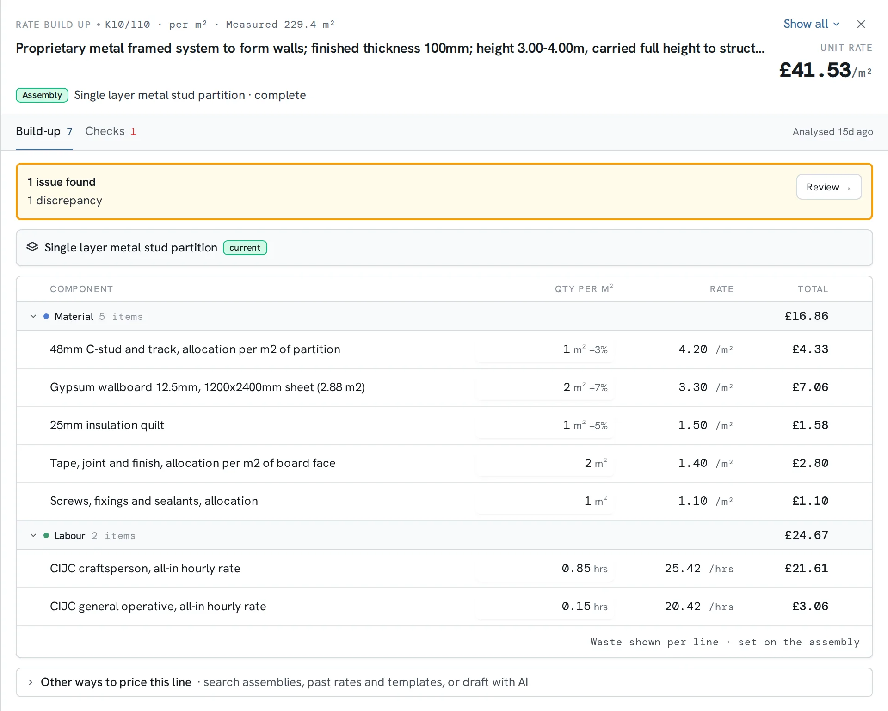The width and height of the screenshot is (888, 711).
Task: Edit quantity for Screws, fixings and sealants
Action: 544,501
